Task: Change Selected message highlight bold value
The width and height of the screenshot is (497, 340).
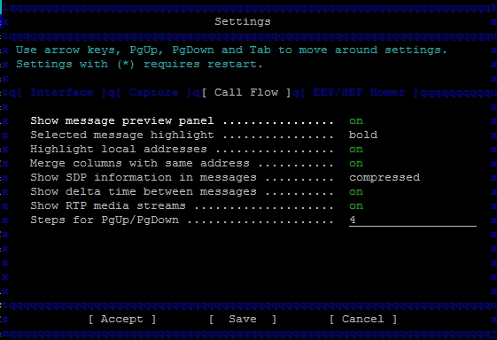Action: [363, 135]
